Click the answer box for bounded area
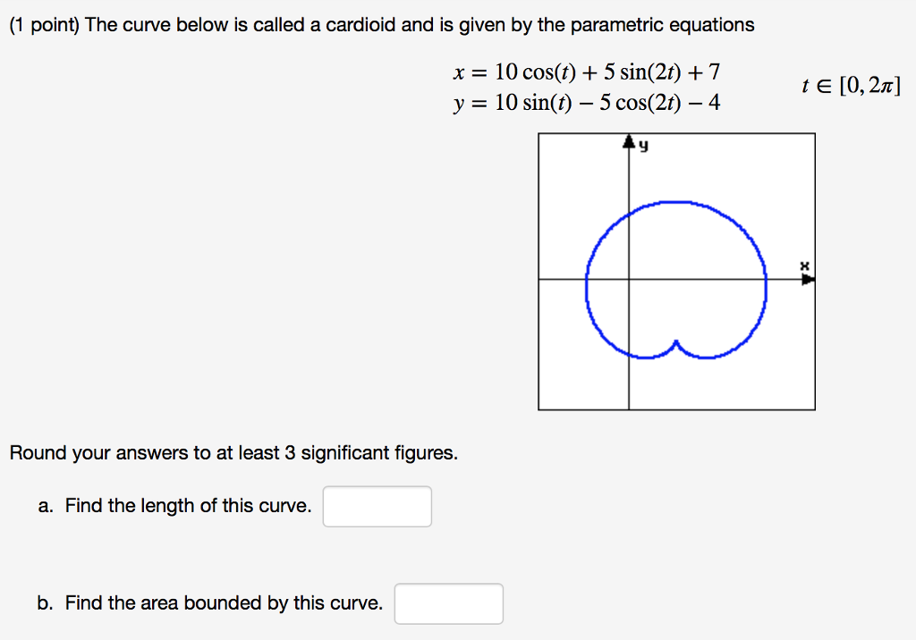 click(x=448, y=604)
